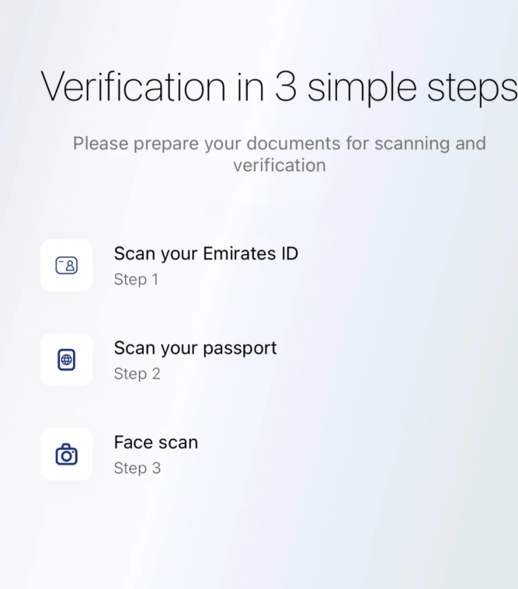The image size is (518, 589).
Task: Select the "Scan your passport" title
Action: pyautogui.click(x=195, y=348)
